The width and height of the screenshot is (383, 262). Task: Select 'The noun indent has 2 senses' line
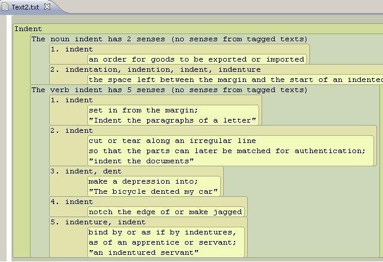[169, 39]
